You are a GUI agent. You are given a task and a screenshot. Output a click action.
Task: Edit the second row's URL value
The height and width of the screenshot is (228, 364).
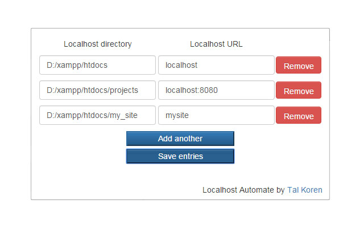click(216, 90)
